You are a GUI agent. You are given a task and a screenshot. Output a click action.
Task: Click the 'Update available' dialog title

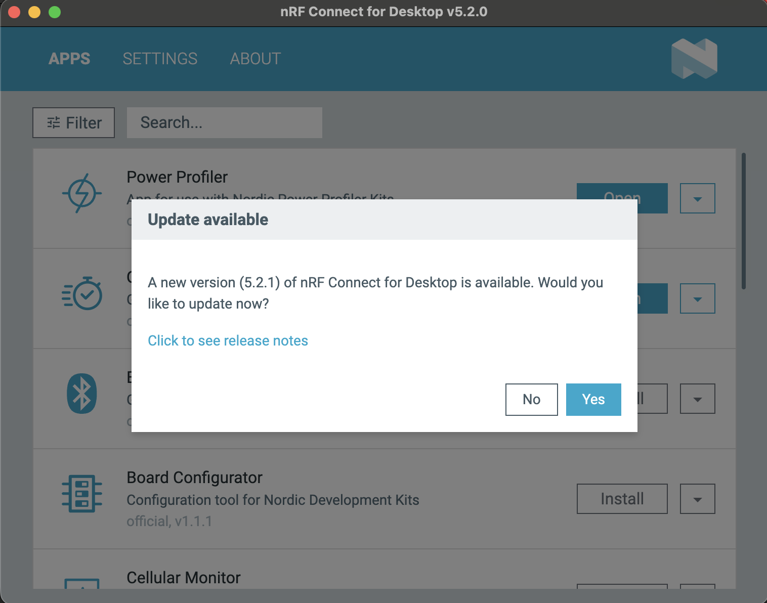[x=208, y=220]
